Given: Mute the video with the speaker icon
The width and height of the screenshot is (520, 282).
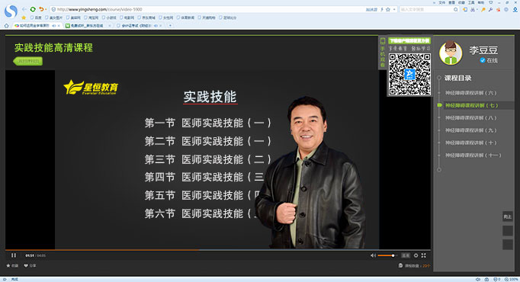Looking at the screenshot, I should pos(373,255).
